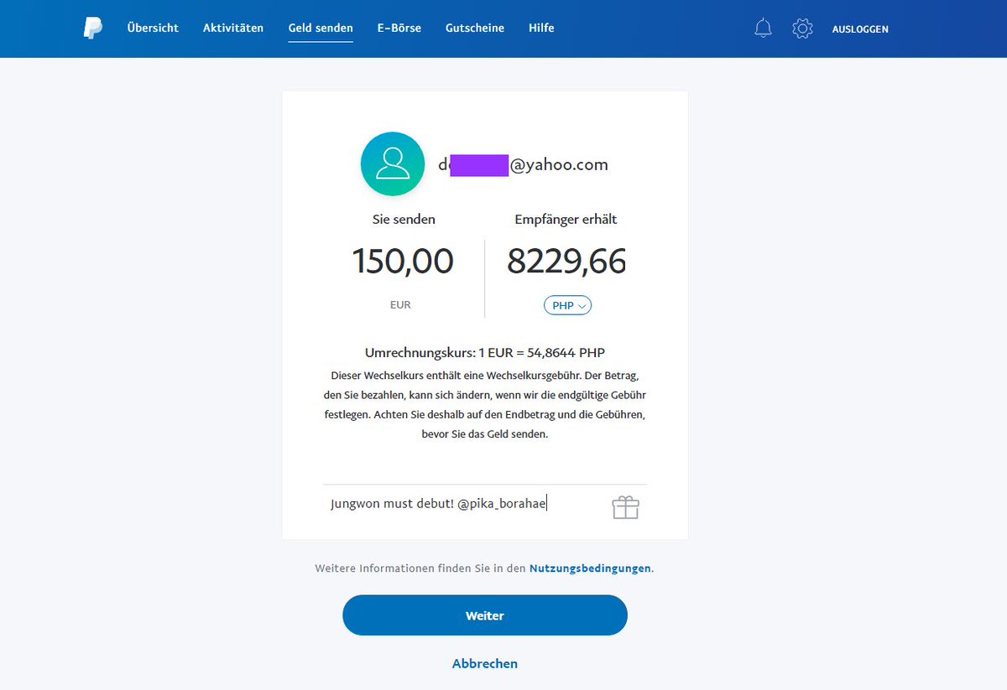Go to Aktivitäten in the navigation bar

point(233,28)
